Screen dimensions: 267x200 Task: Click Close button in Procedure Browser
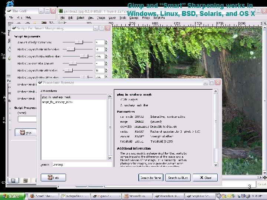tap(205, 177)
